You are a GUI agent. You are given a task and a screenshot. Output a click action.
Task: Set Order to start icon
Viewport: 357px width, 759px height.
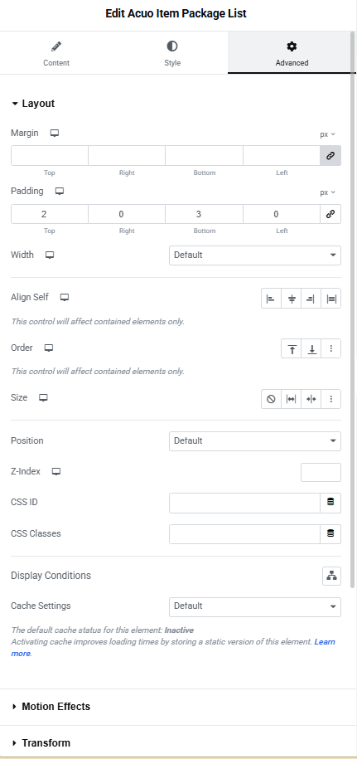pyautogui.click(x=292, y=348)
